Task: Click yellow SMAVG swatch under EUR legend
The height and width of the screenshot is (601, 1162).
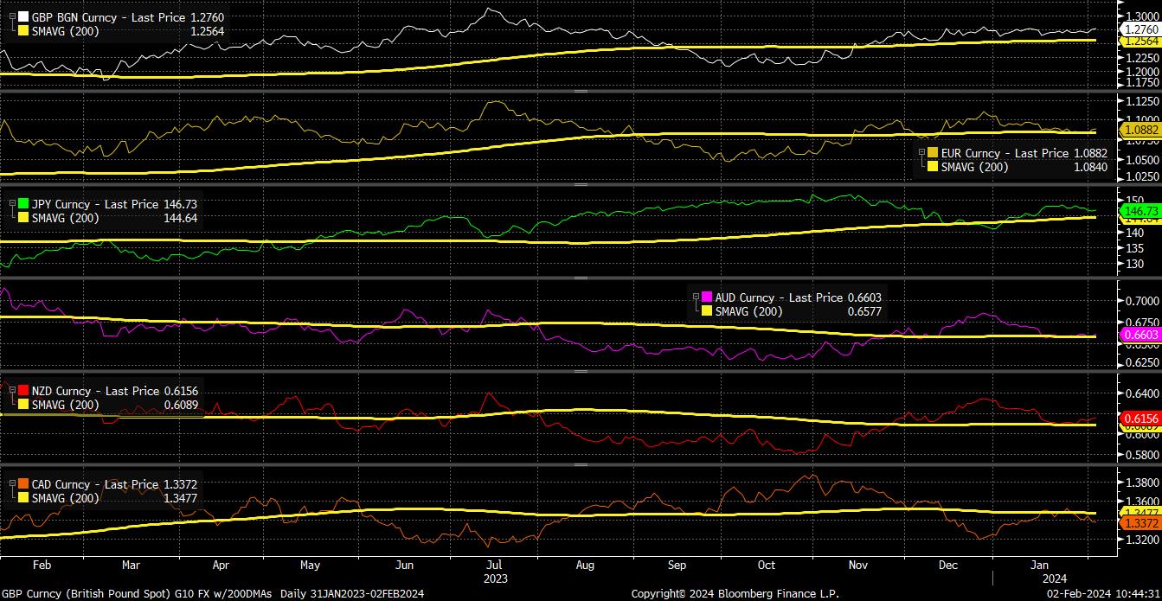Action: coord(934,167)
